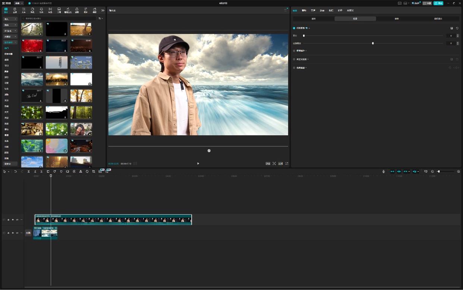
Task: Open the sort filter dropdown beside search
Action: 100,18
